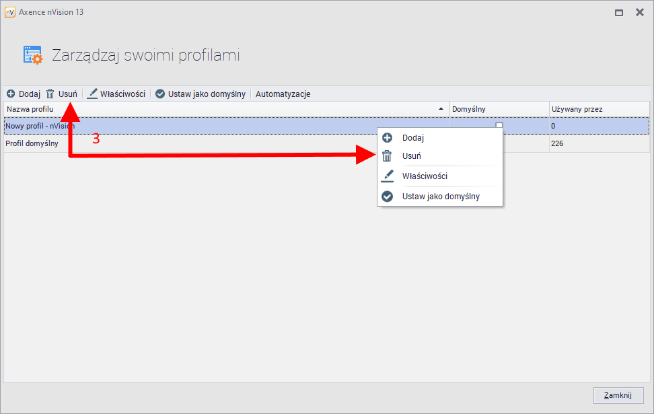
Task: Choose Właściwości text in context menu
Action: tap(425, 176)
